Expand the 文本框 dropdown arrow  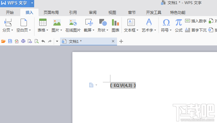[x=137, y=30]
